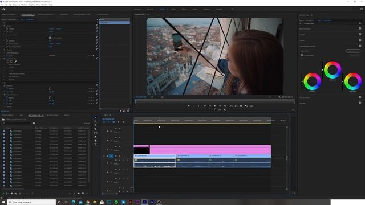Viewport: 365px width, 205px height.
Task: Click the Shadows color wheel
Action: coord(312,81)
